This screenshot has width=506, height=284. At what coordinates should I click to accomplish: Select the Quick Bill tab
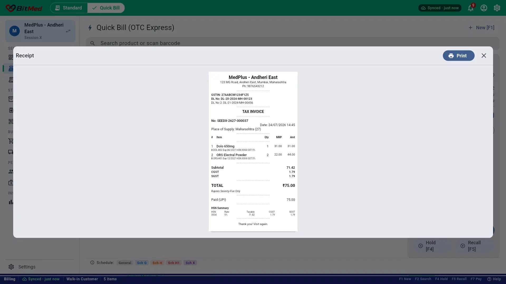tap(106, 8)
